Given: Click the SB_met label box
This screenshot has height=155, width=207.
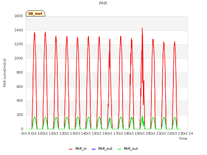Looking at the screenshot, I should 35,14.
